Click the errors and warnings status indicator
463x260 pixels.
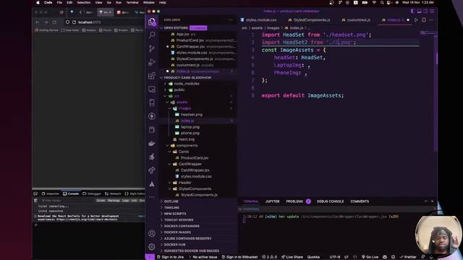coord(269,257)
